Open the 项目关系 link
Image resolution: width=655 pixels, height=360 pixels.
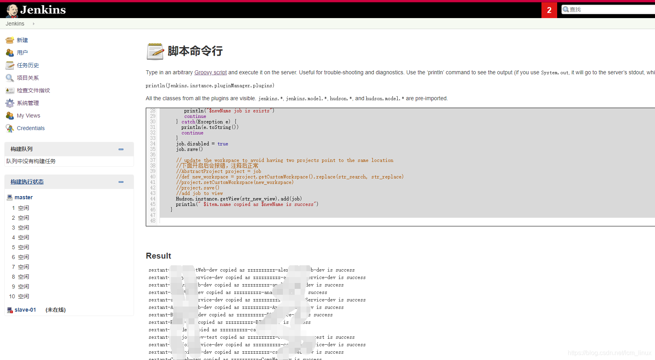pos(28,78)
